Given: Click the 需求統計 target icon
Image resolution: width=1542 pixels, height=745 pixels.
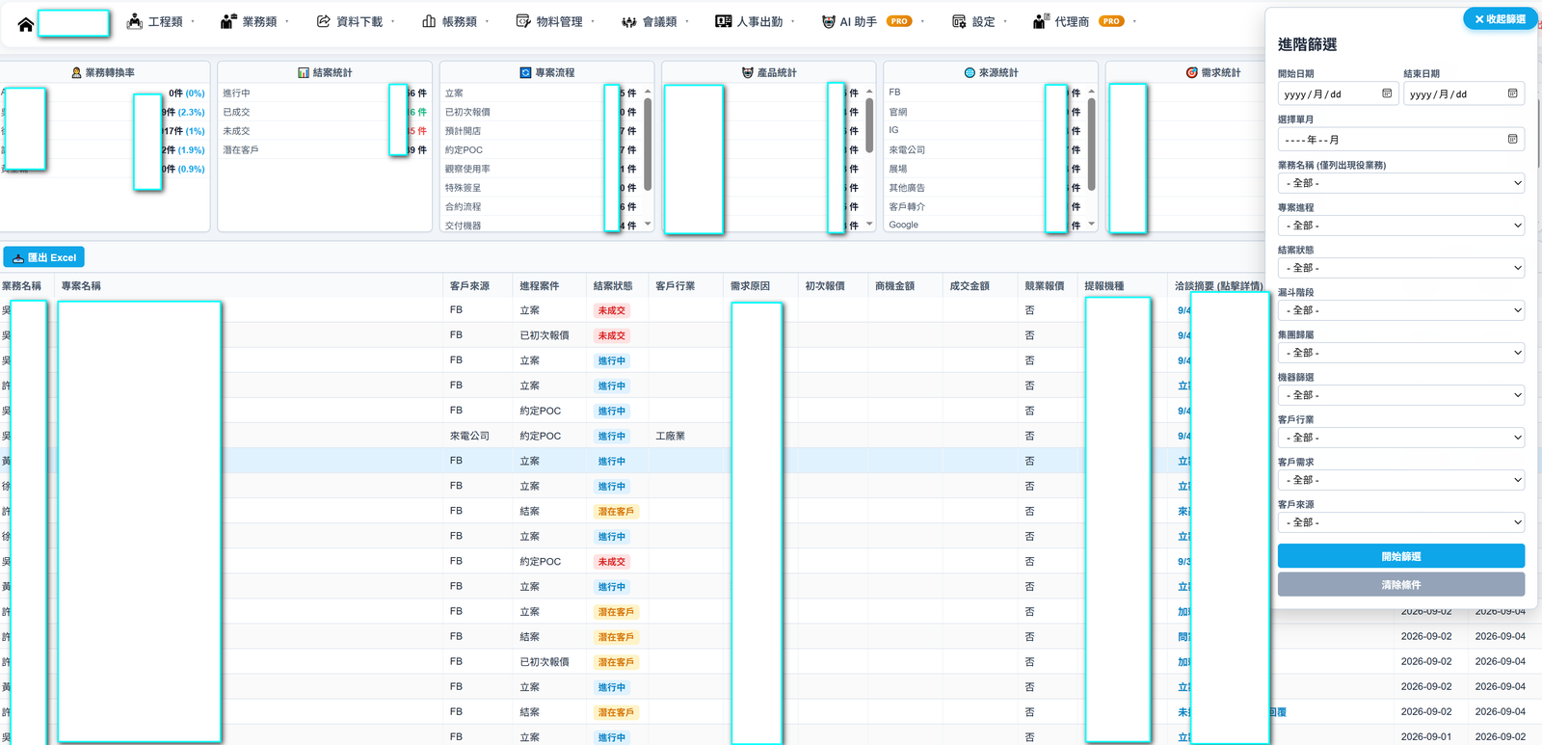Looking at the screenshot, I should pos(1192,72).
